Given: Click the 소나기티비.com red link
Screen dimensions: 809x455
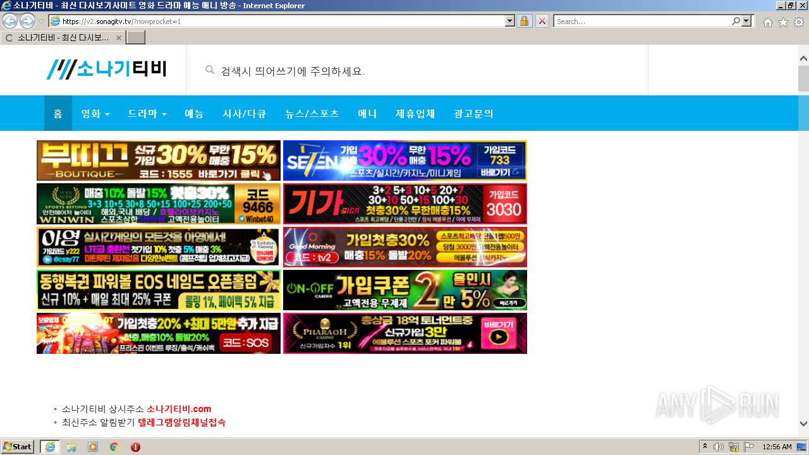Looking at the screenshot, I should pyautogui.click(x=179, y=409).
